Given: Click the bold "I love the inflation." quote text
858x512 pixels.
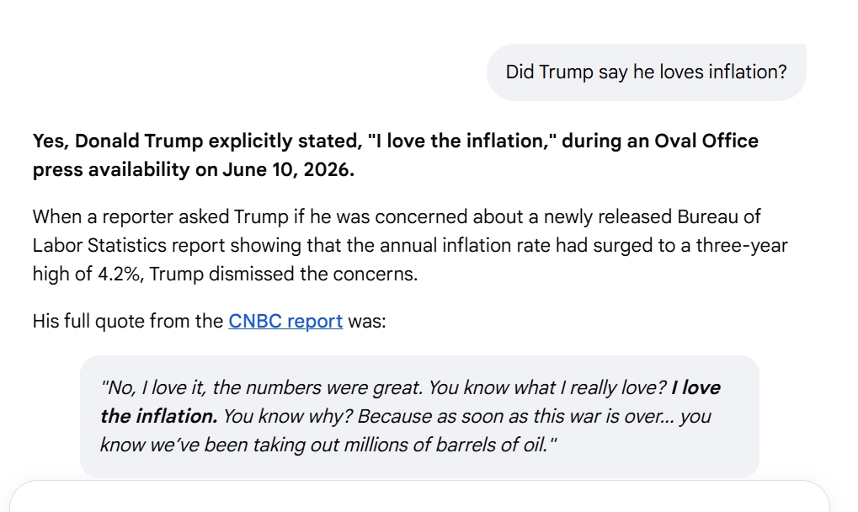Looking at the screenshot, I should (410, 402).
